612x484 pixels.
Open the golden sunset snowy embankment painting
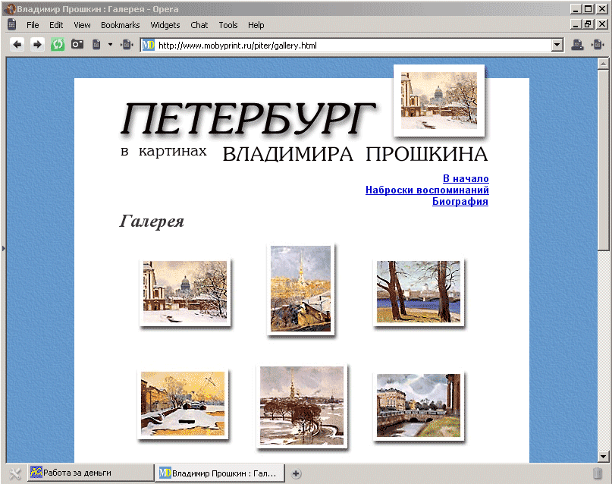pos(183,404)
